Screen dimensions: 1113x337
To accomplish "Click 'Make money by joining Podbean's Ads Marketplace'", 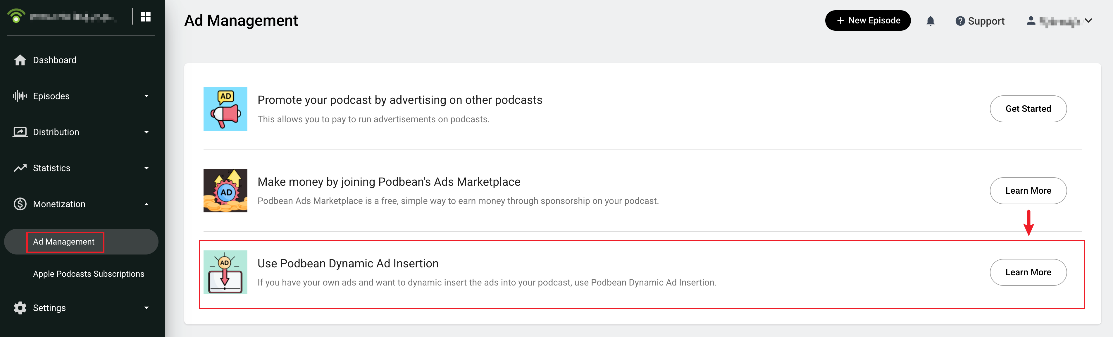I will [389, 182].
